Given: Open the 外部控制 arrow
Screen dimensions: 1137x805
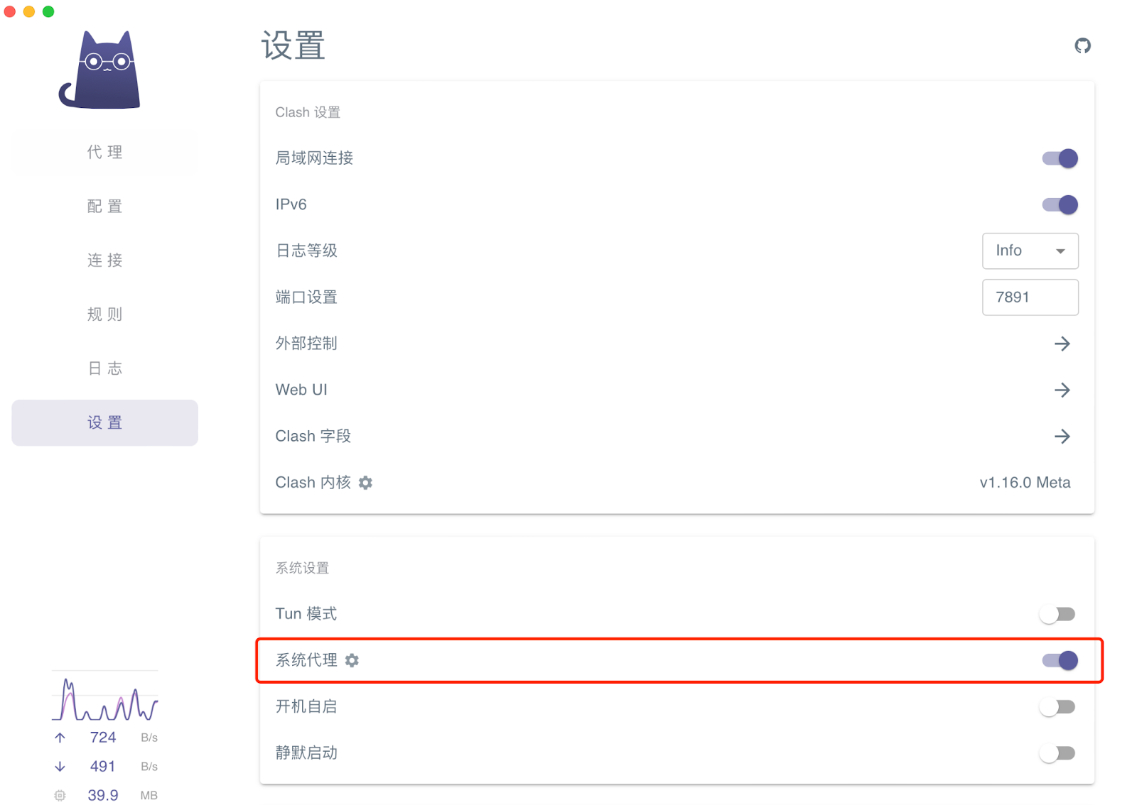Looking at the screenshot, I should pyautogui.click(x=1062, y=344).
